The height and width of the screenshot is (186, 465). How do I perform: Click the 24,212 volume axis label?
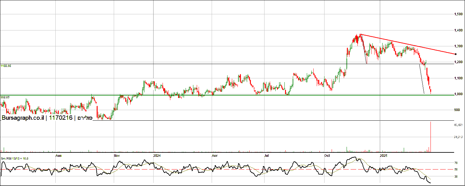(458, 137)
